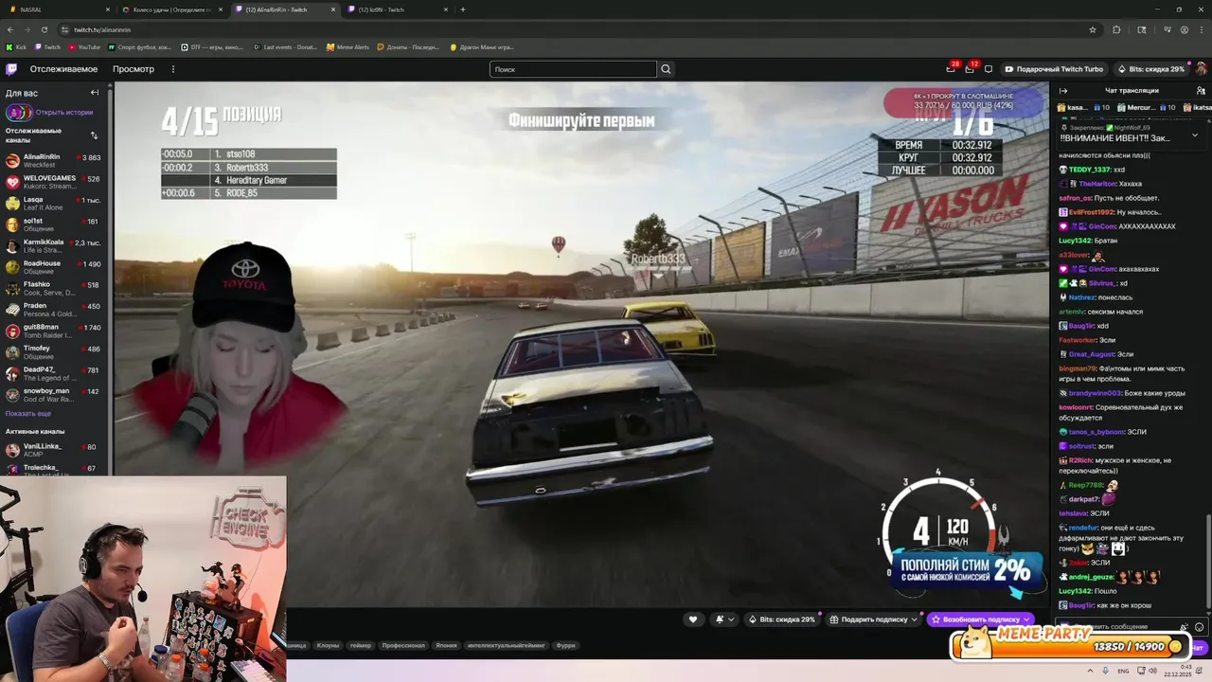Open snowboy_man channel in sidebar
The width and height of the screenshot is (1212, 682).
coord(55,394)
